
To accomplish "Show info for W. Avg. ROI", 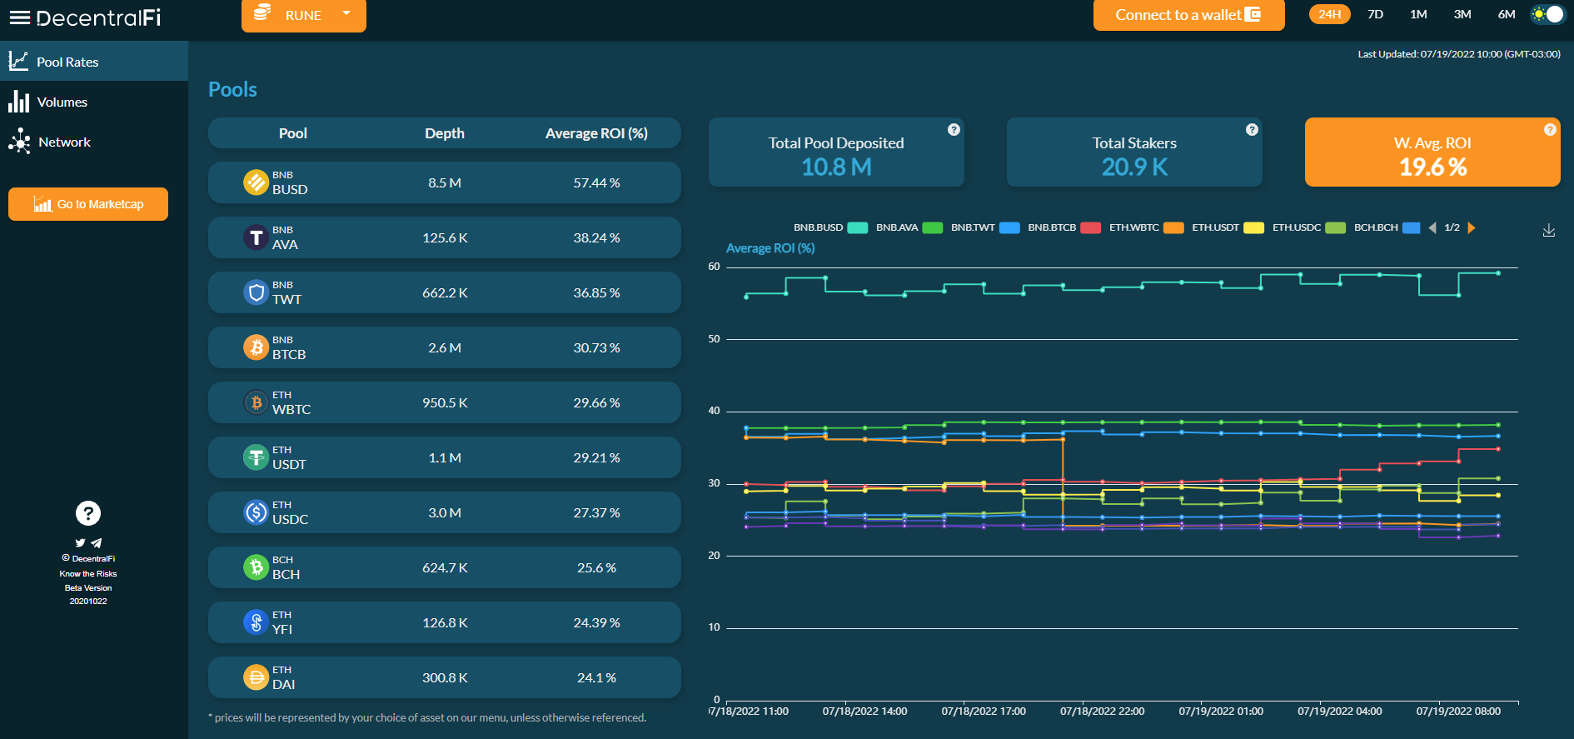I will click(1550, 129).
